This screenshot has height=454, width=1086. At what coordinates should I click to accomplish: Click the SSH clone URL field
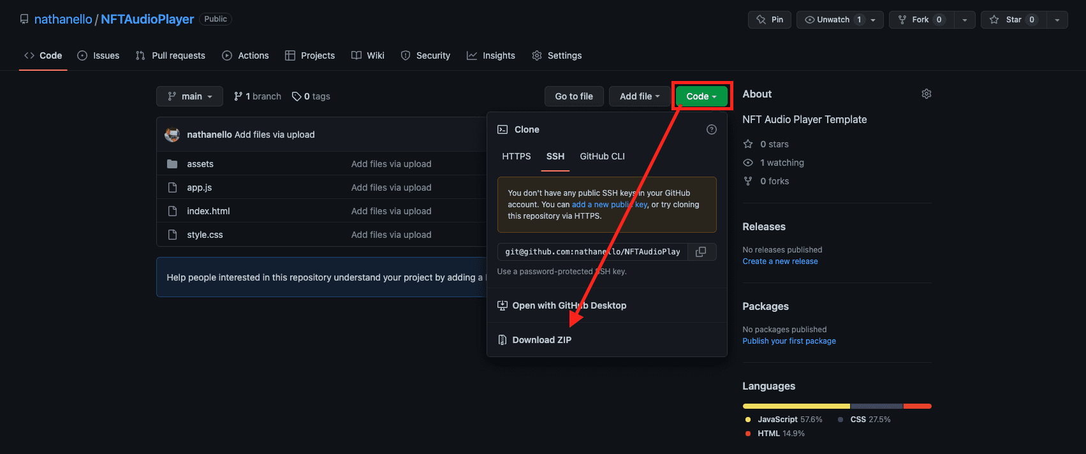(592, 252)
